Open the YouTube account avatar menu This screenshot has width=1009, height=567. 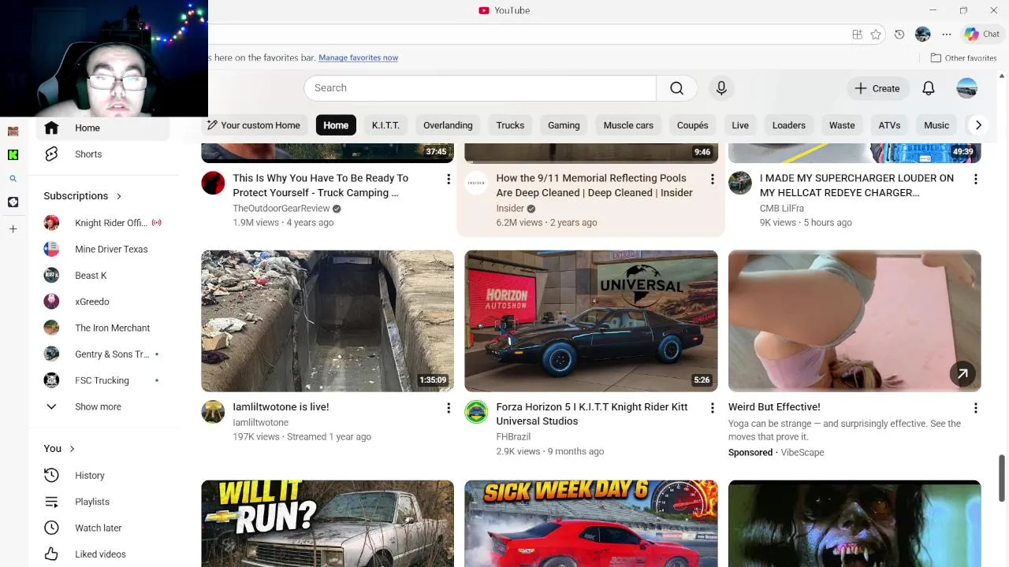pos(967,88)
